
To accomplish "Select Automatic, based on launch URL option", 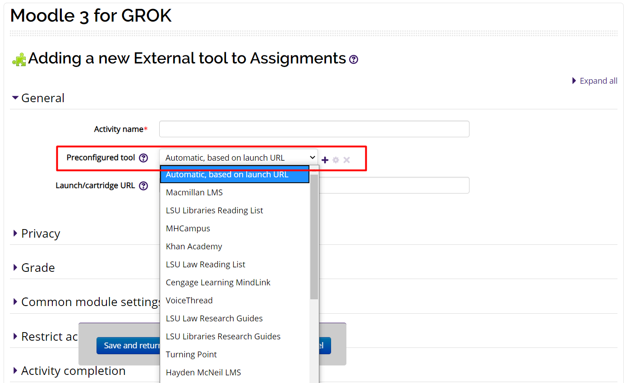I will (x=235, y=174).
